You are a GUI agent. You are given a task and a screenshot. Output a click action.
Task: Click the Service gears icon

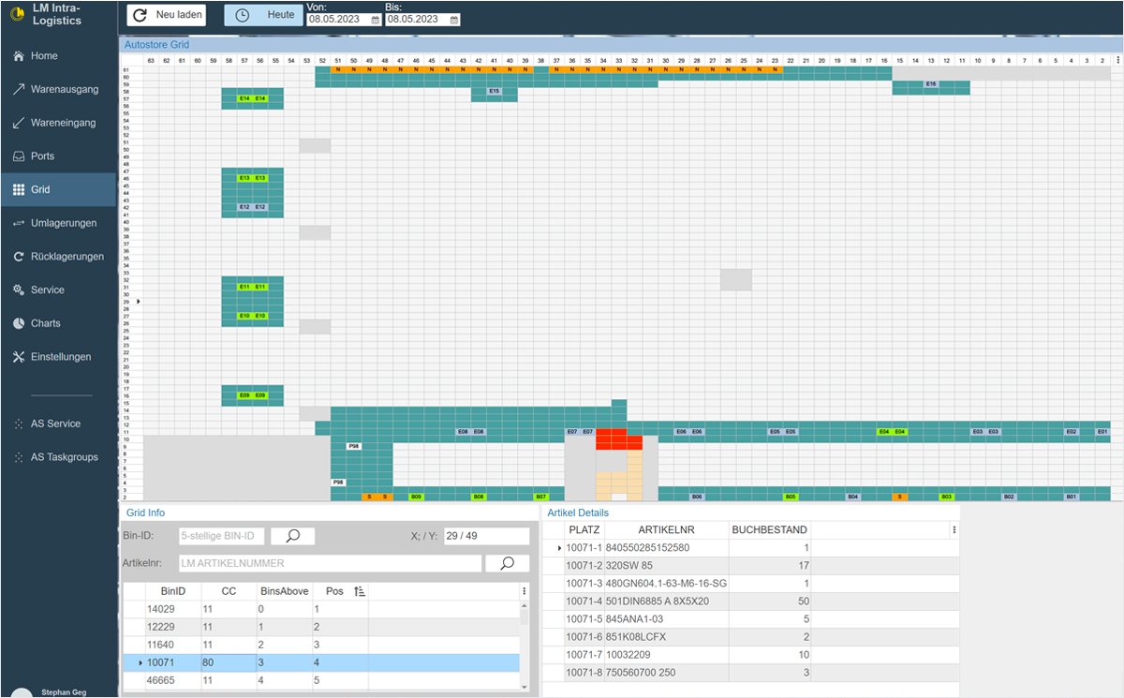19,290
